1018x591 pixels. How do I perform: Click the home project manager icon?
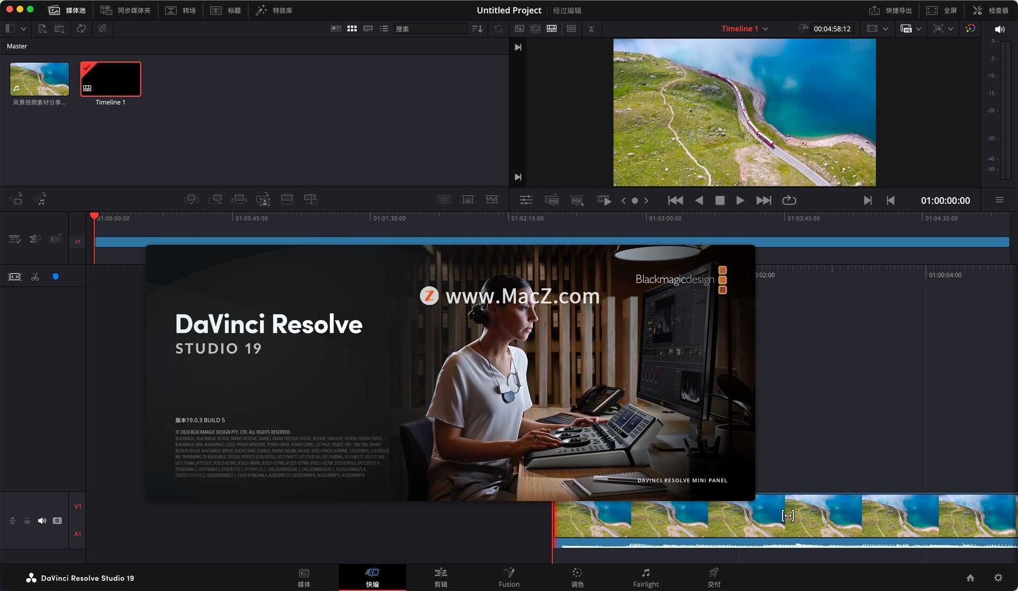970,578
